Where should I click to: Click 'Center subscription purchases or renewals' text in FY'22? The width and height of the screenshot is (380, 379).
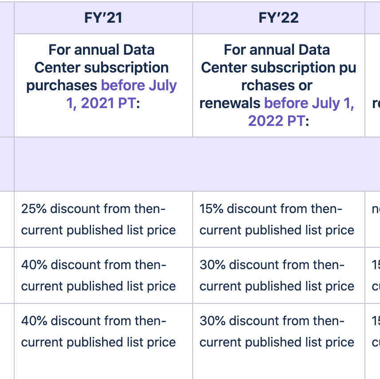pyautogui.click(x=278, y=85)
